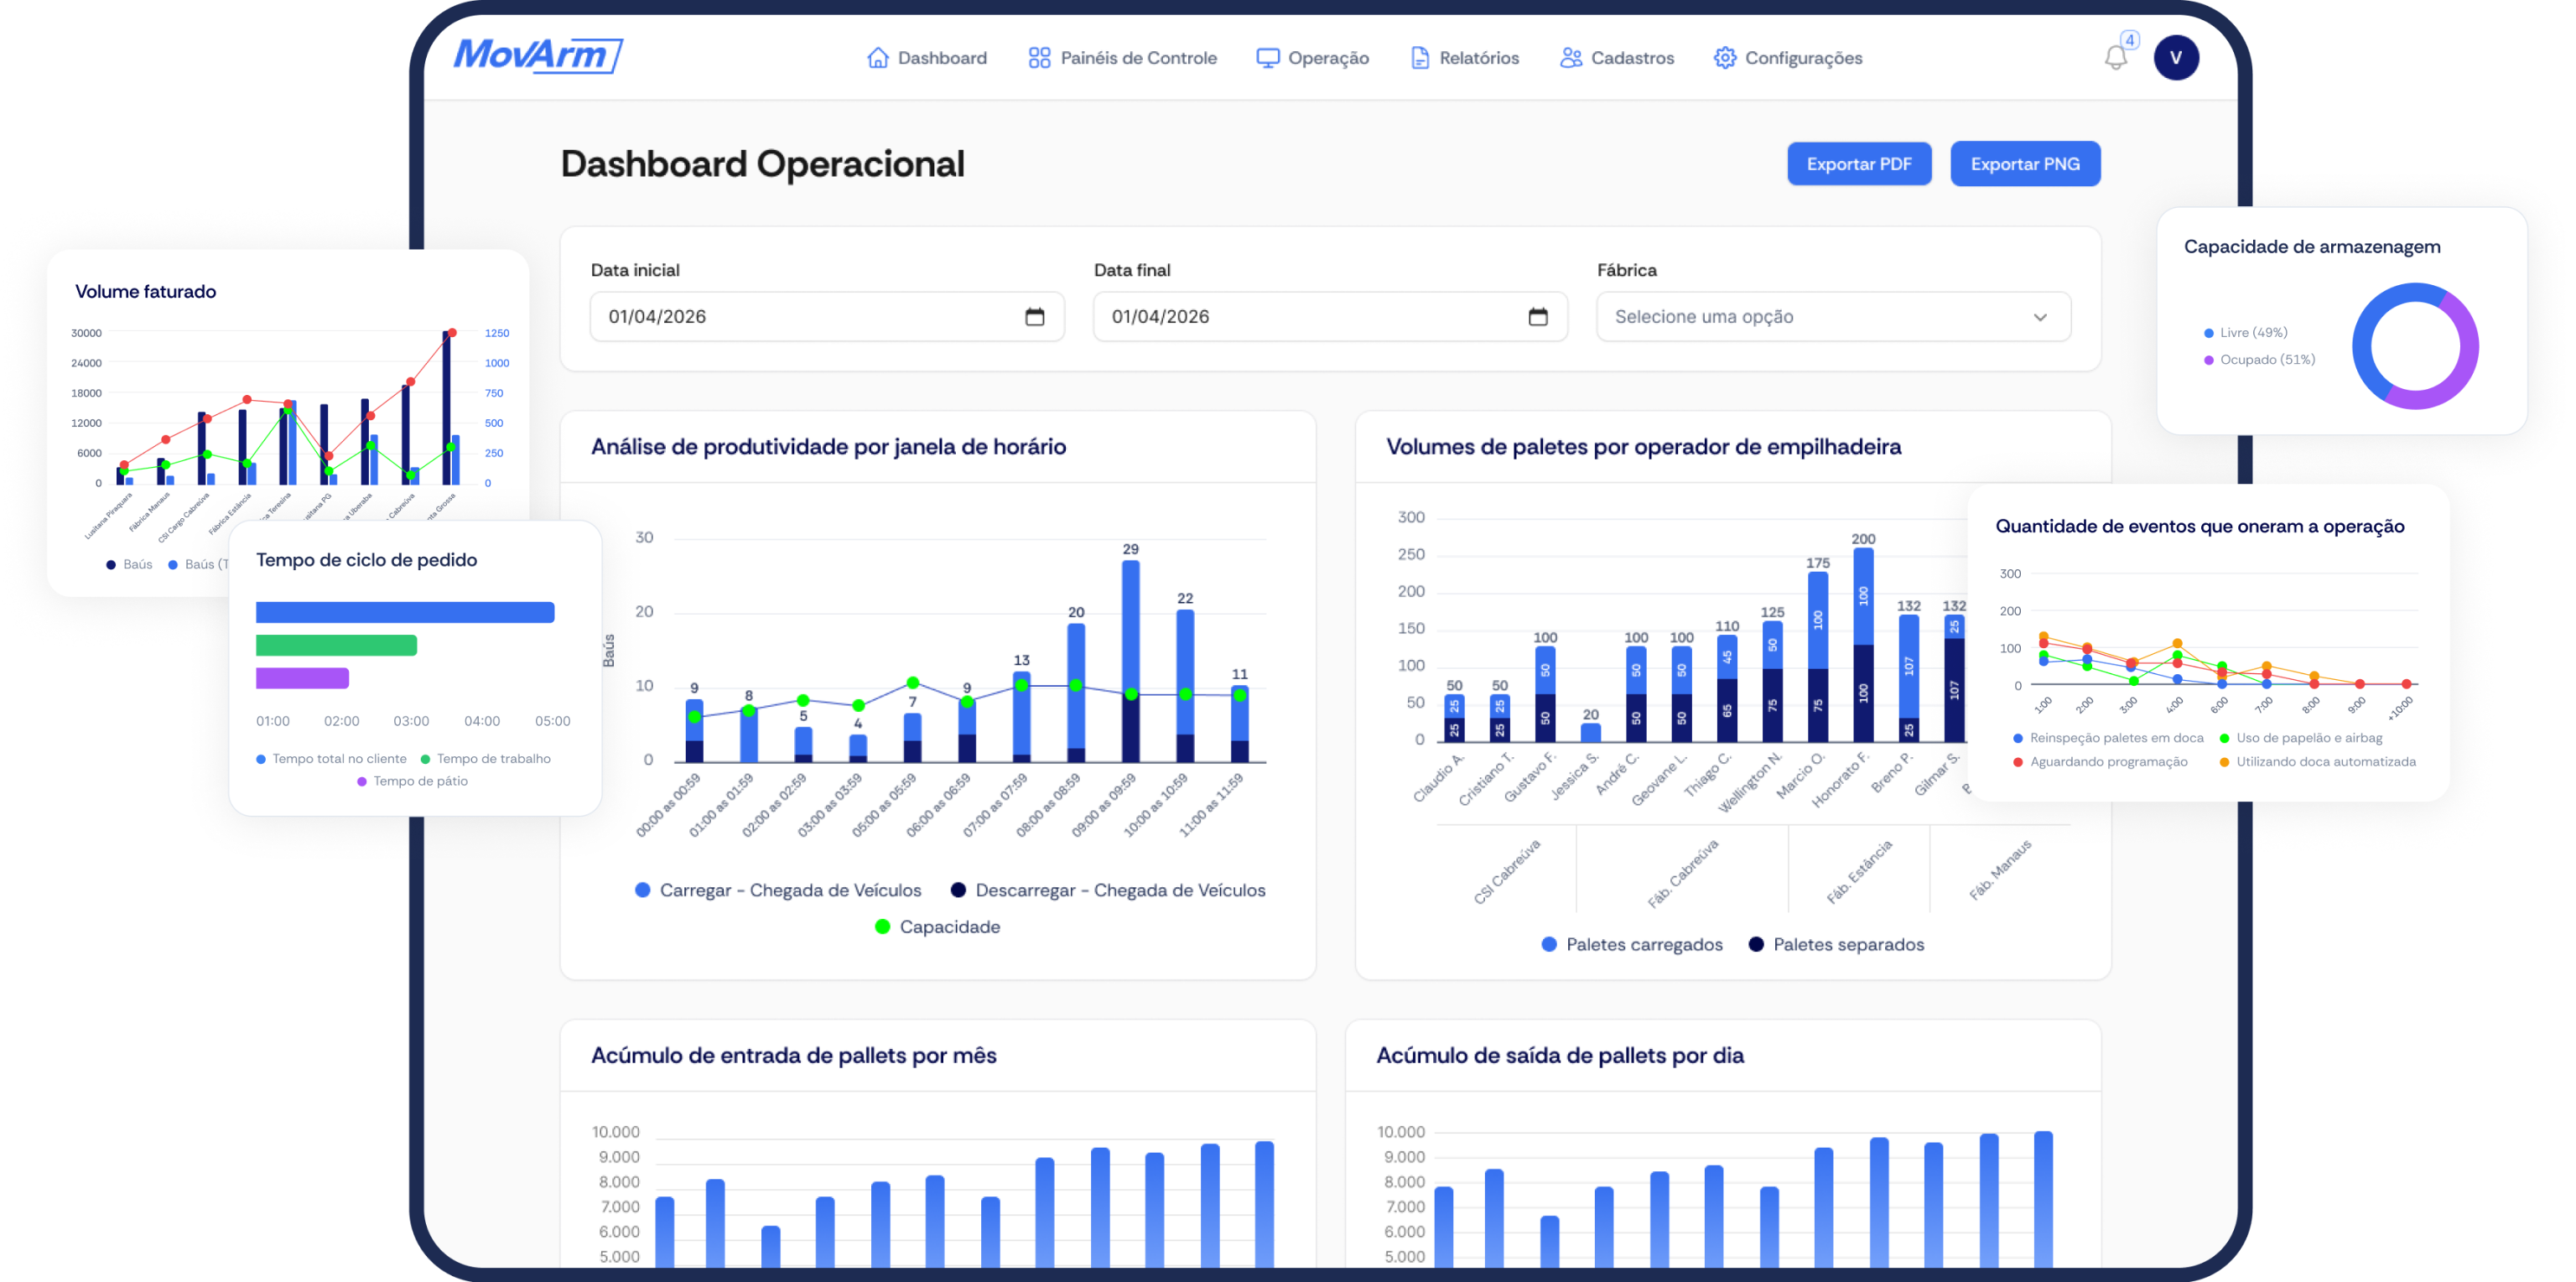Open calendar picker for Data inicial
Viewport: 2576px width, 1282px height.
(1034, 317)
